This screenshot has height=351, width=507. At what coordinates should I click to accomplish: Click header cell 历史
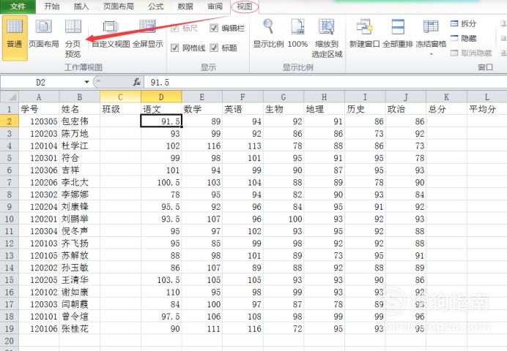pos(365,109)
